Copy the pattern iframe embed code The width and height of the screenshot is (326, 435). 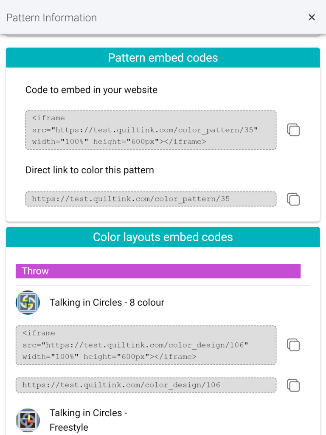[293, 130]
